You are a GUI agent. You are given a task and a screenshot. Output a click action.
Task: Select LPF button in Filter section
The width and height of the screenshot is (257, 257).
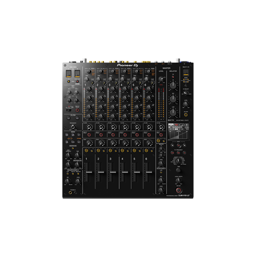68,118
